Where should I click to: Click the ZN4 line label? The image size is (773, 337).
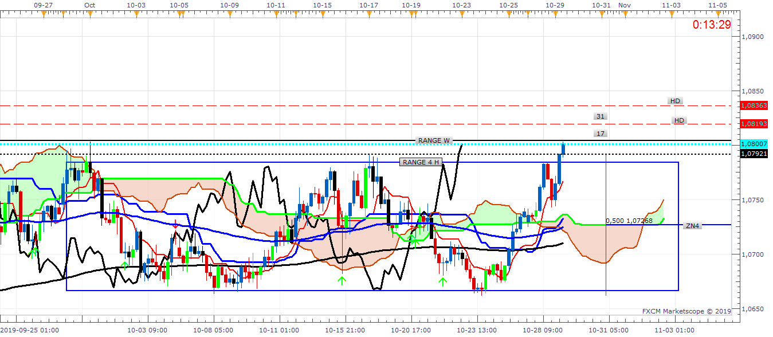click(x=692, y=226)
